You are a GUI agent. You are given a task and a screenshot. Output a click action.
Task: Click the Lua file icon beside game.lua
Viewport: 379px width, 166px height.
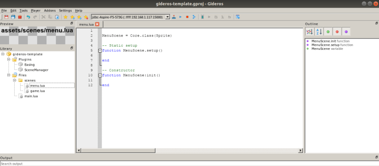click(x=27, y=91)
